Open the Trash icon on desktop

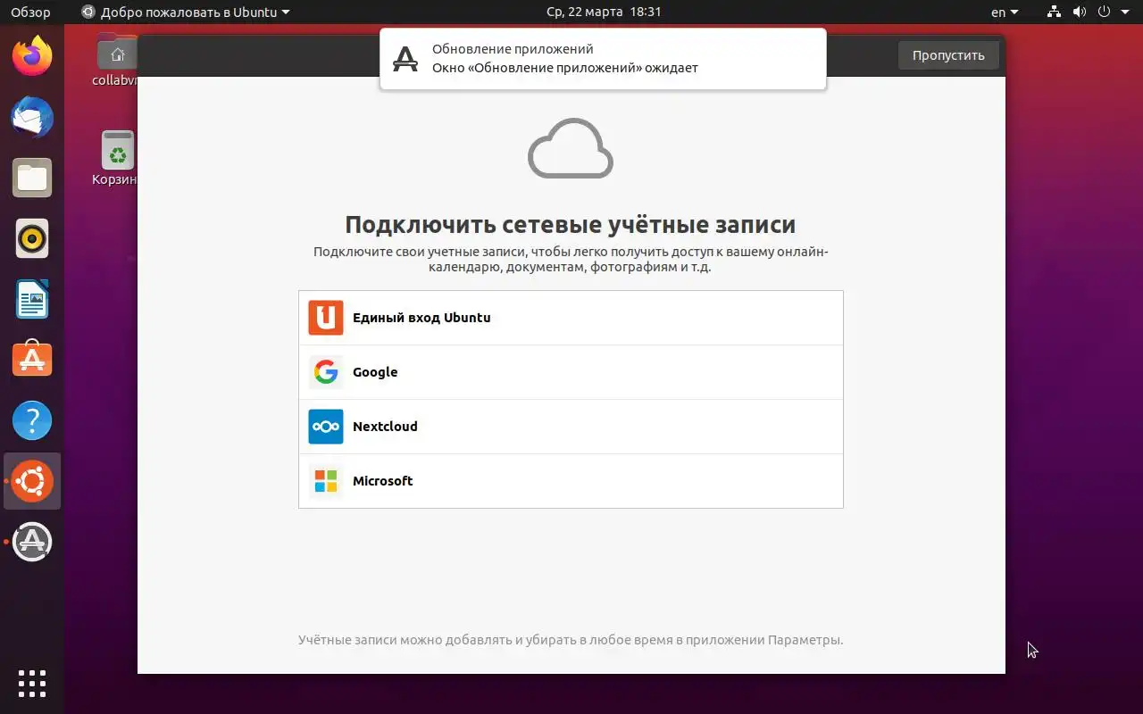116,159
